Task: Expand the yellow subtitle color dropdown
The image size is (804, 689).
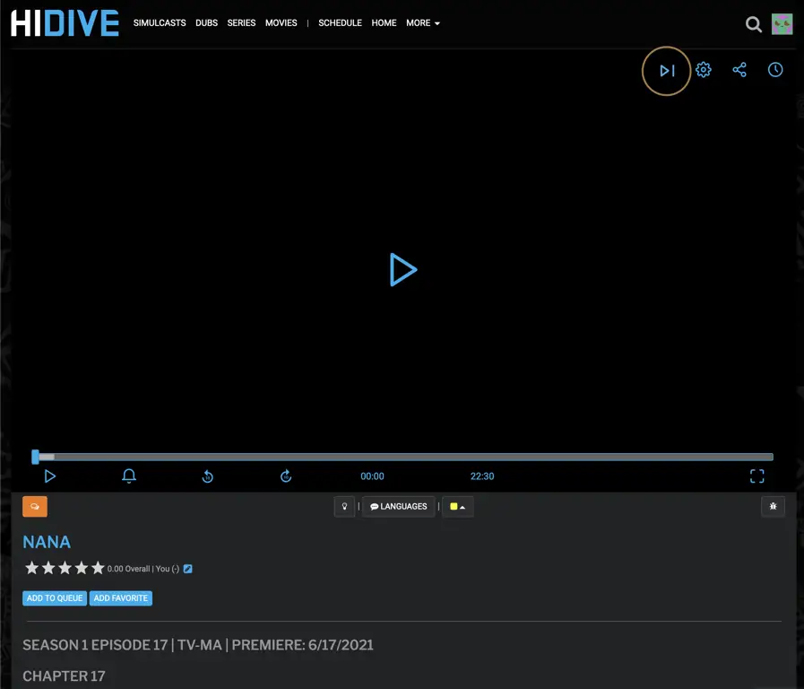Action: [x=457, y=506]
